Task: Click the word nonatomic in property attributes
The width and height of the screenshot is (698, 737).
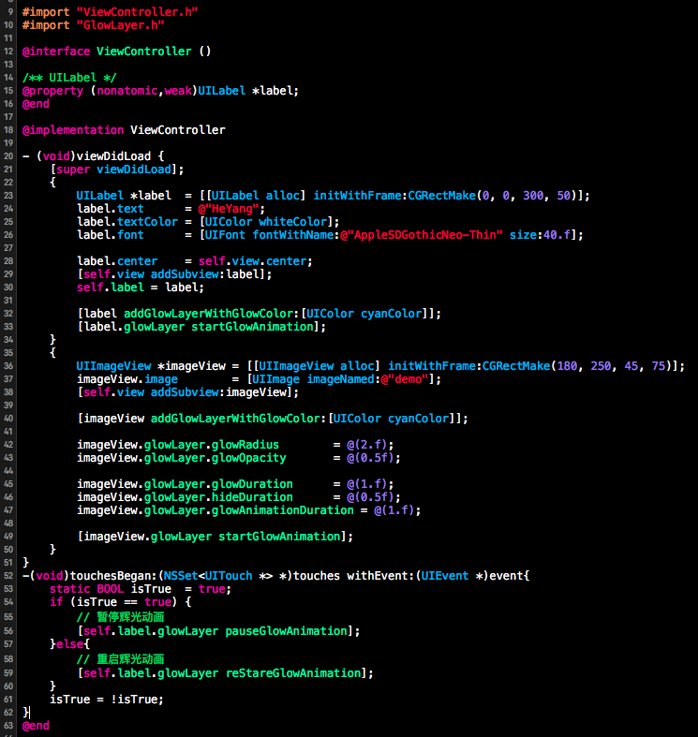Action: click(127, 91)
